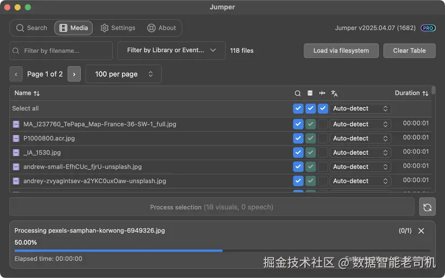
Task: Switch to the Media tab
Action: [73, 28]
